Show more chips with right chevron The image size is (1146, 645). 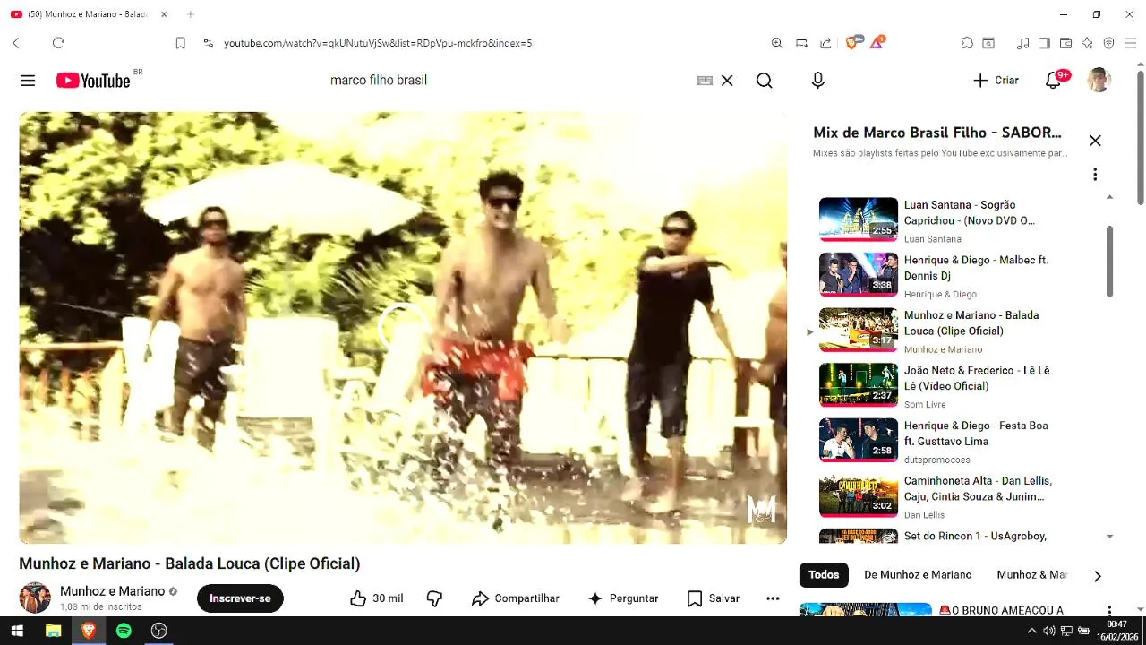coord(1097,576)
